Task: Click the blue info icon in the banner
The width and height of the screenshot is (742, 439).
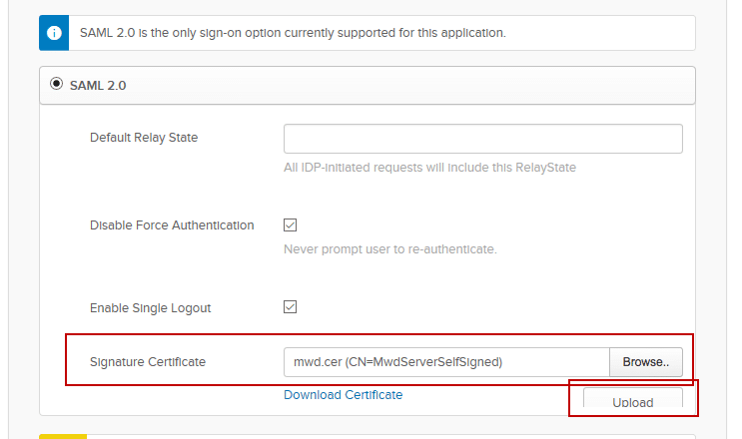Action: (x=54, y=33)
